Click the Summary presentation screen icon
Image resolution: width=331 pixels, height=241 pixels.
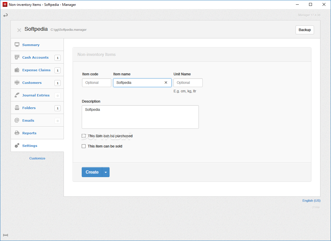[x=17, y=45]
